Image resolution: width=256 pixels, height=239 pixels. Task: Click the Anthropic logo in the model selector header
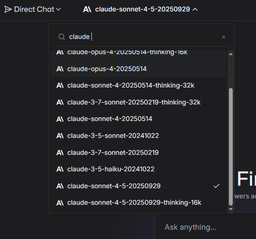[88, 9]
